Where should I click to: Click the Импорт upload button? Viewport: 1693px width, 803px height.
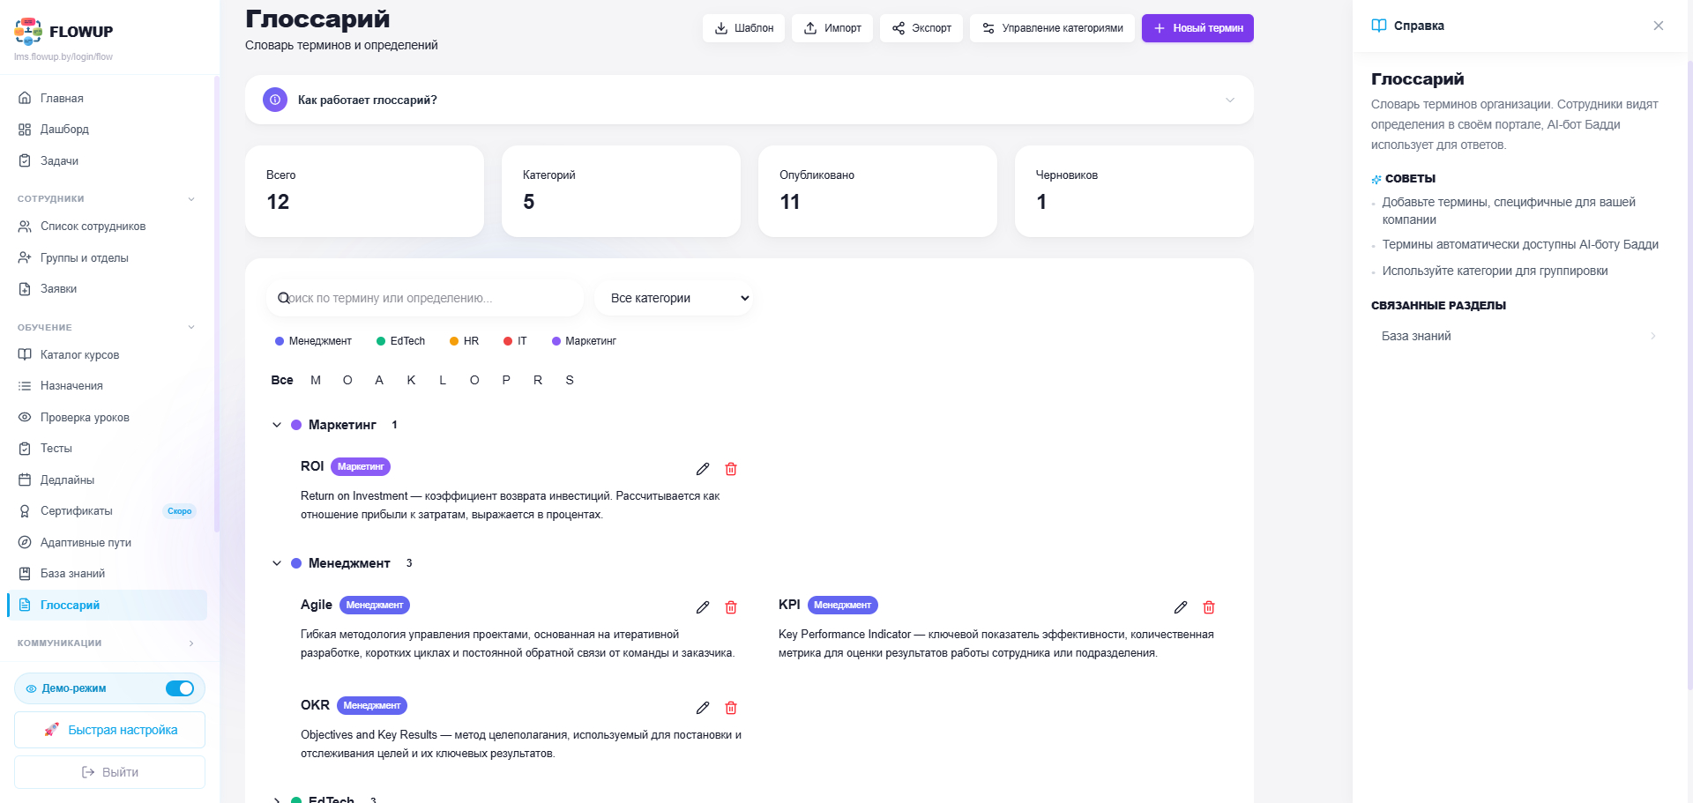(832, 28)
